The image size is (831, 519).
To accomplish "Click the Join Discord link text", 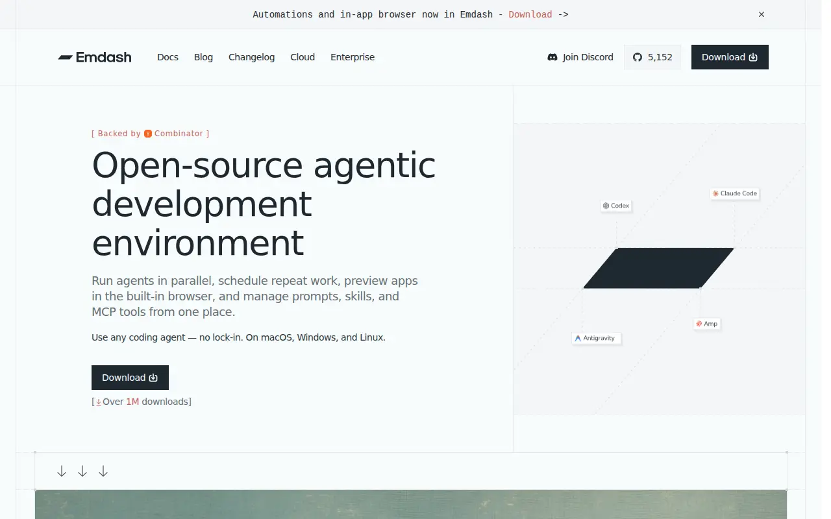I will click(588, 57).
